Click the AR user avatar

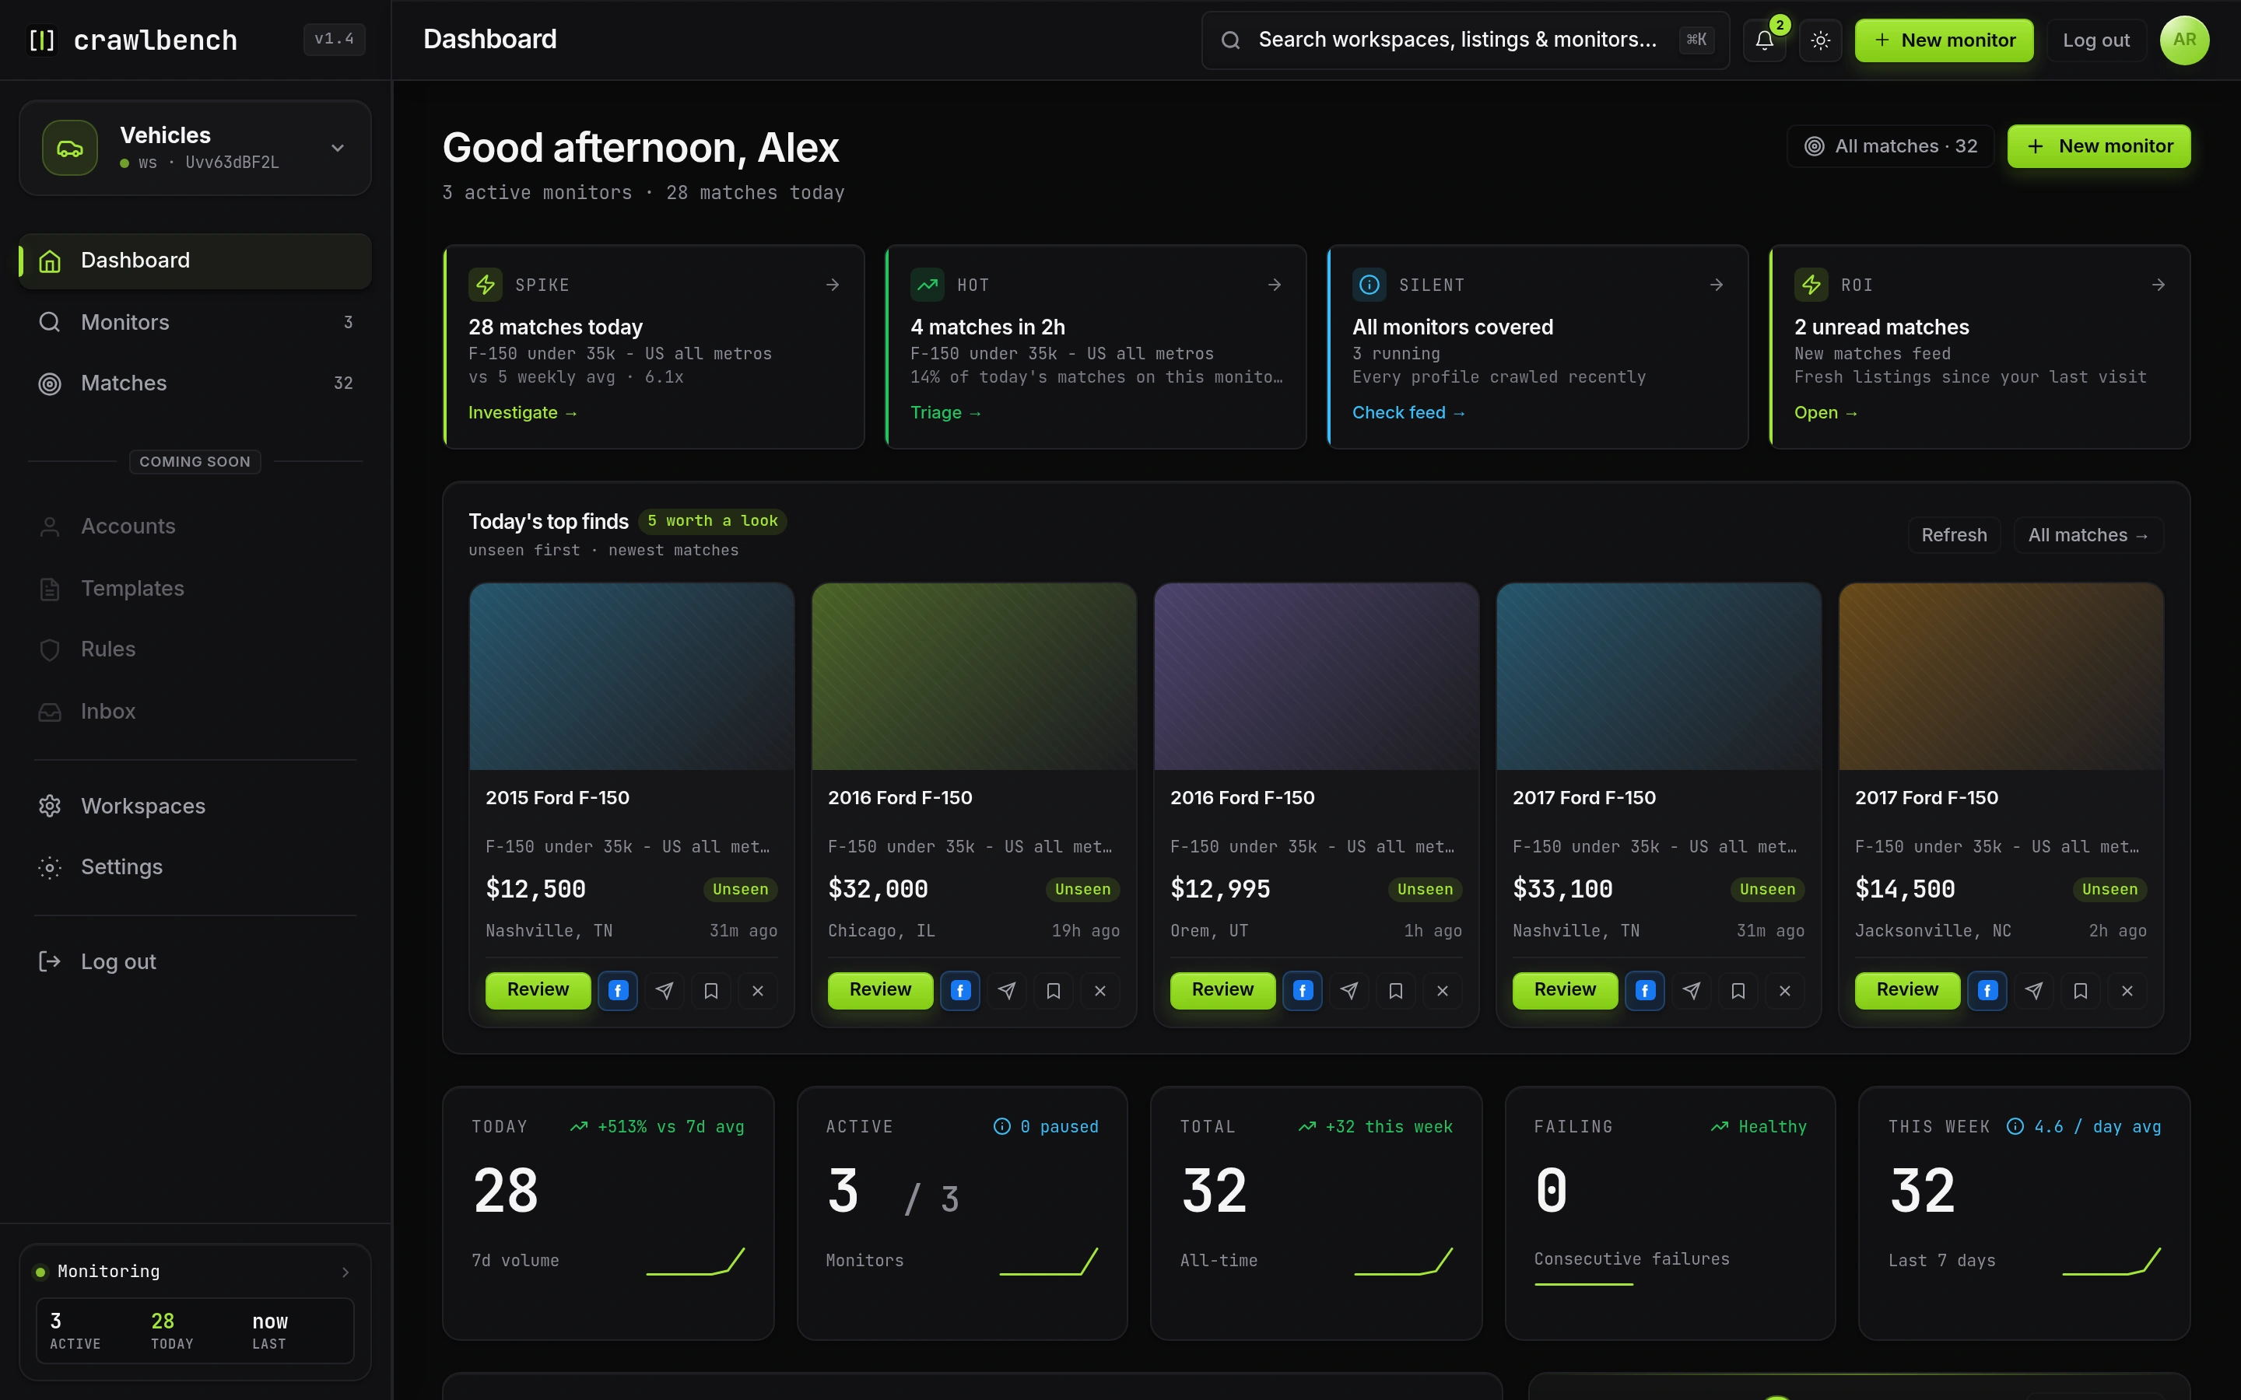tap(2183, 40)
